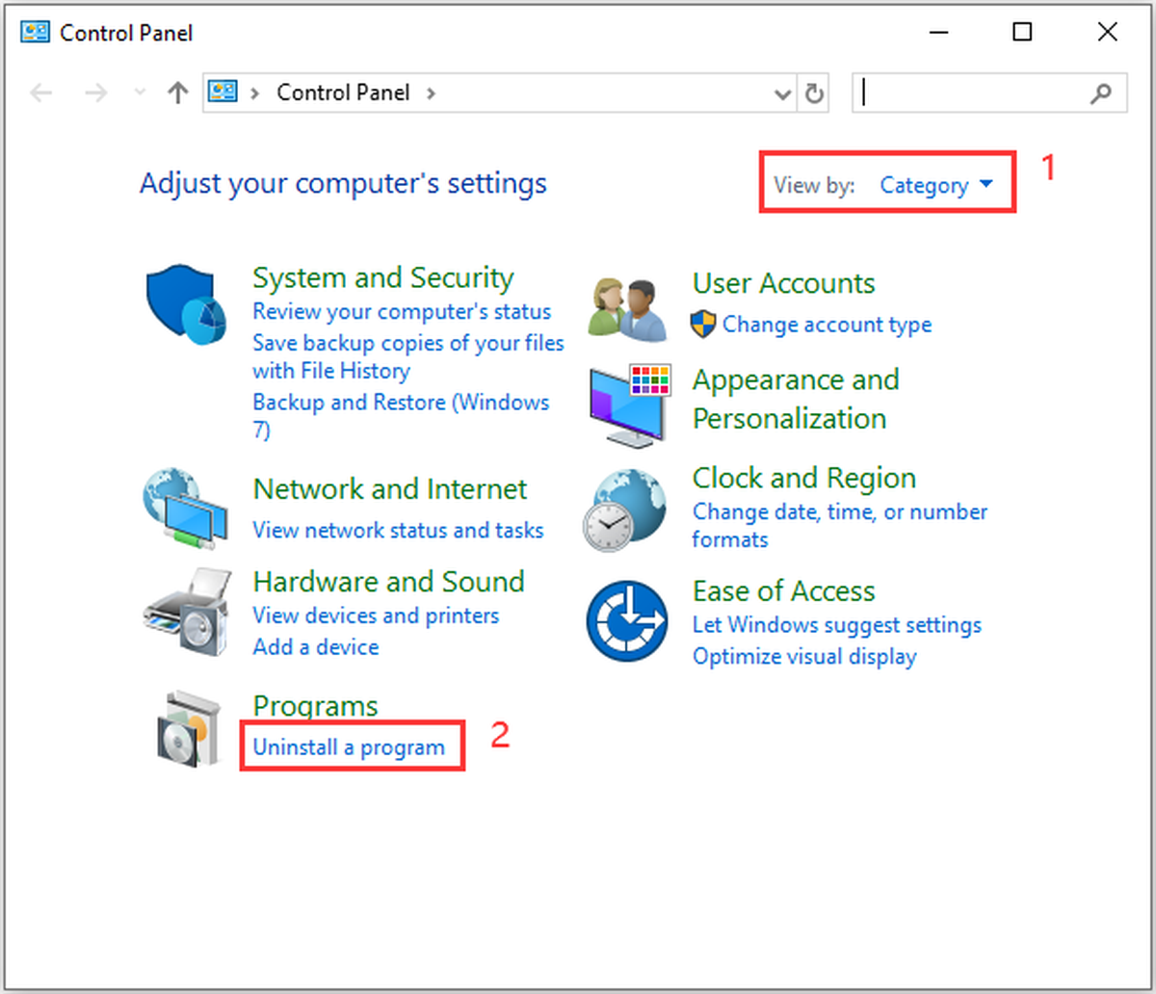Click the Hardware and Sound printer icon
Screen dimensions: 1156x994
click(x=188, y=612)
